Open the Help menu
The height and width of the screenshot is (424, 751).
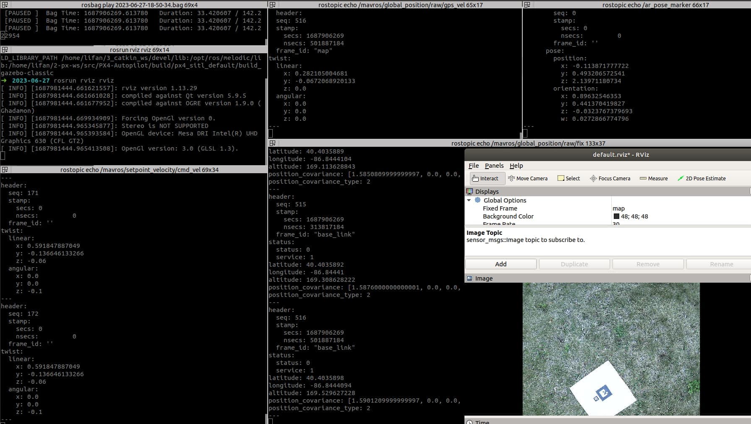[x=516, y=166]
